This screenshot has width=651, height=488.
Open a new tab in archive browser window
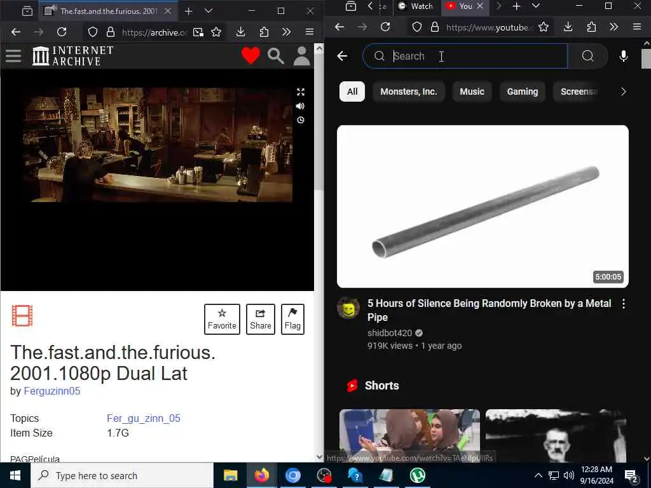pos(188,11)
